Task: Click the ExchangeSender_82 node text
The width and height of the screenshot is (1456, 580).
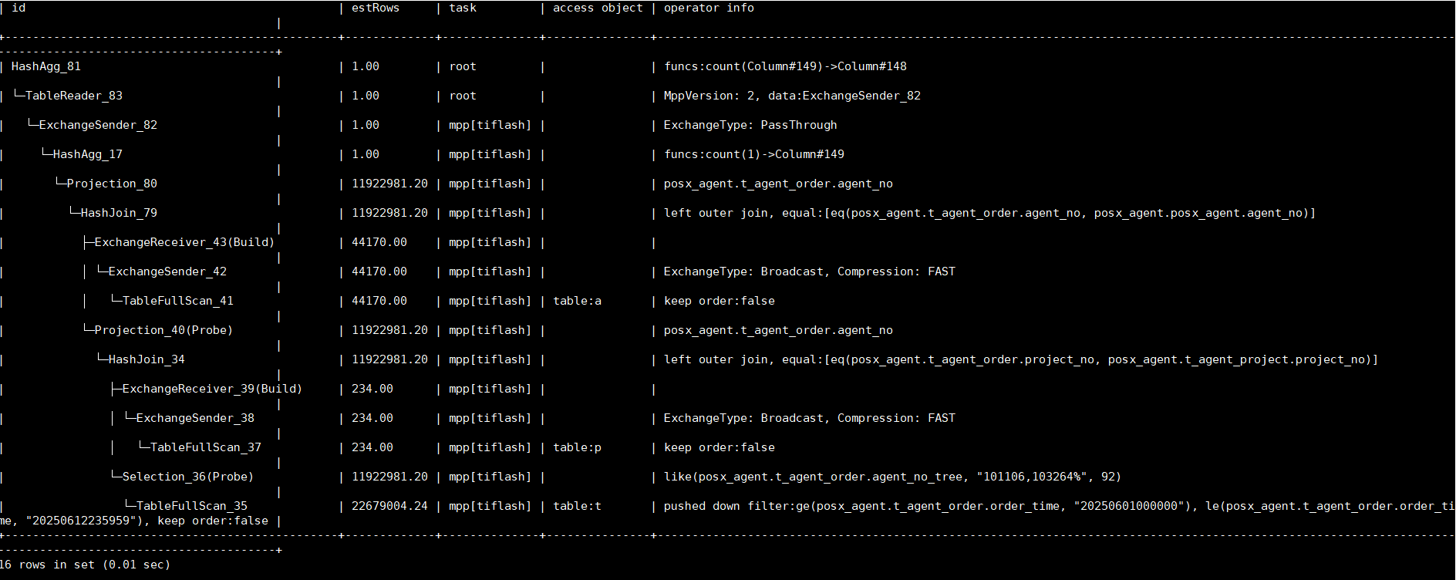Action: (x=98, y=125)
